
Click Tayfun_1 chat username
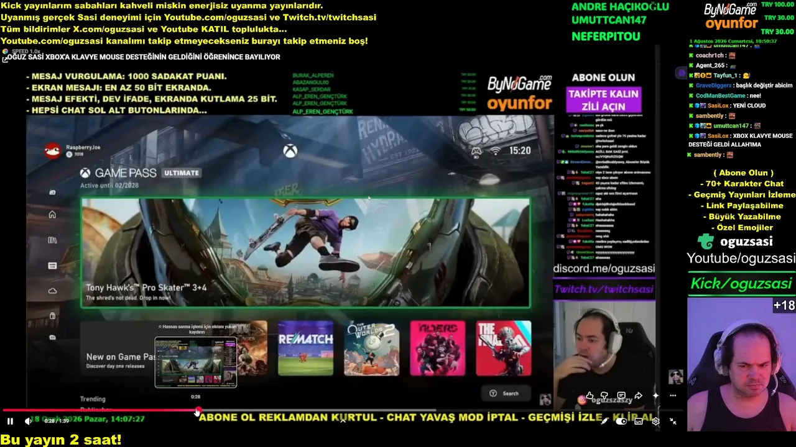pyautogui.click(x=725, y=76)
